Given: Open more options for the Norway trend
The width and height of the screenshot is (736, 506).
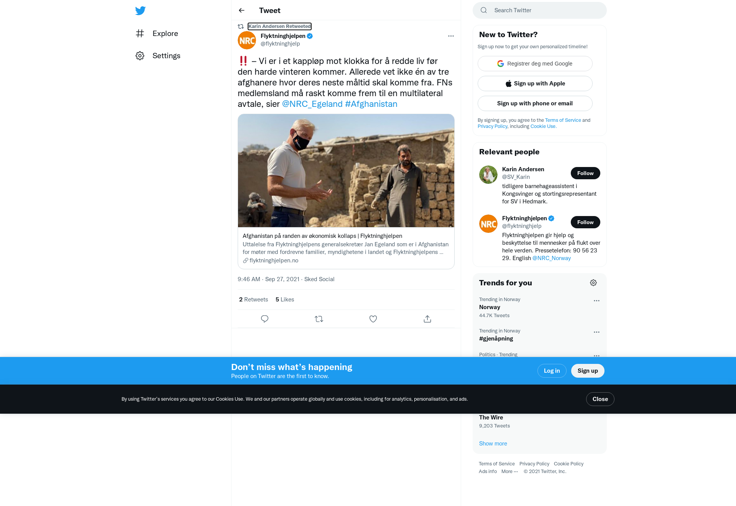Looking at the screenshot, I should pyautogui.click(x=596, y=301).
